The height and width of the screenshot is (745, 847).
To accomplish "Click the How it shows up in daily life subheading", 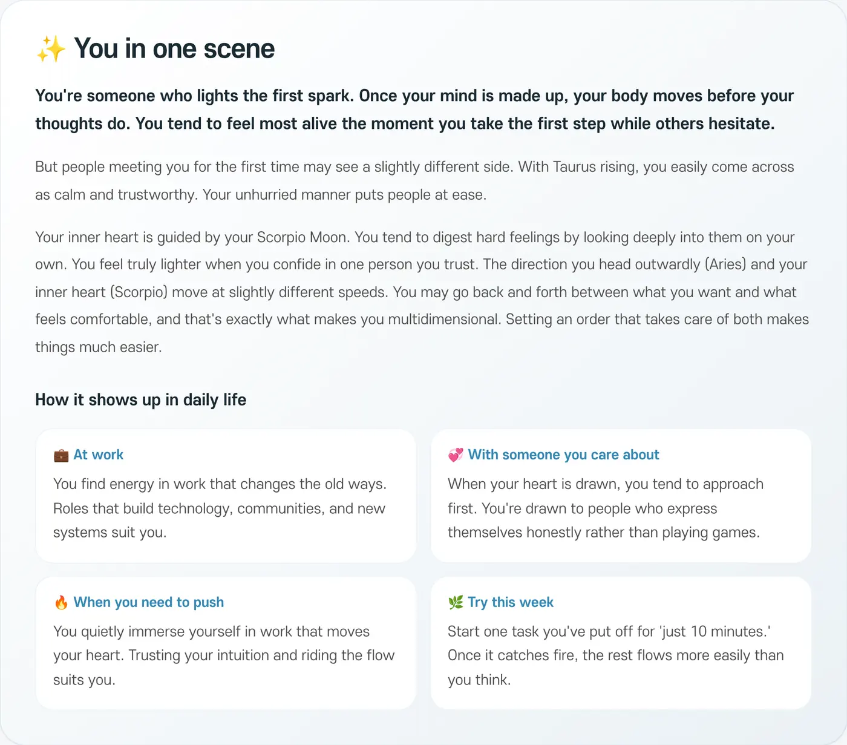I will click(140, 400).
